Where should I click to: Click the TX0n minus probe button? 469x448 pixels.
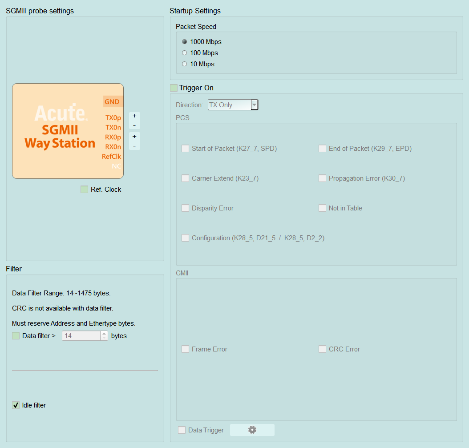click(134, 125)
